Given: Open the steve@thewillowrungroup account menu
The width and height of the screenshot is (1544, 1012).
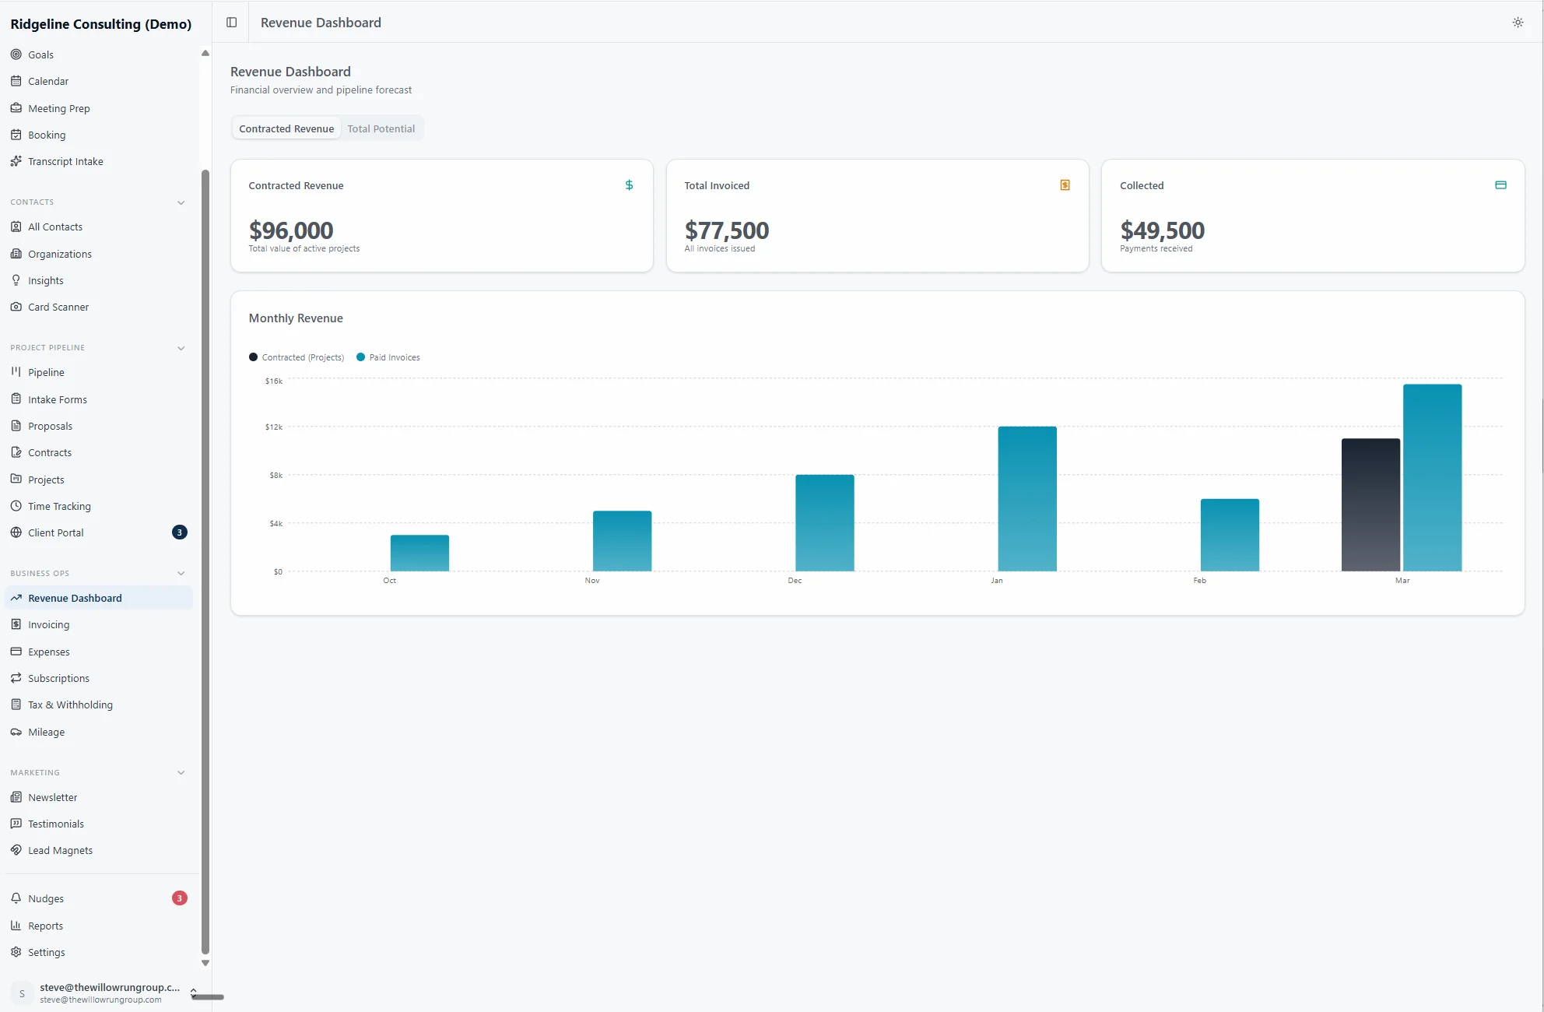Looking at the screenshot, I should [x=100, y=993].
